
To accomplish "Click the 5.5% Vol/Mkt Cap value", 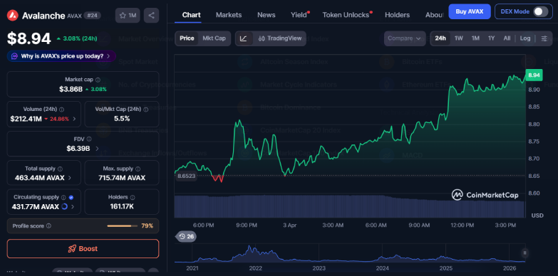I will click(122, 119).
